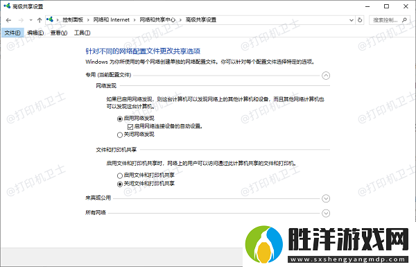
Task: Select the 启用网络发现 radio button
Action: click(x=120, y=119)
